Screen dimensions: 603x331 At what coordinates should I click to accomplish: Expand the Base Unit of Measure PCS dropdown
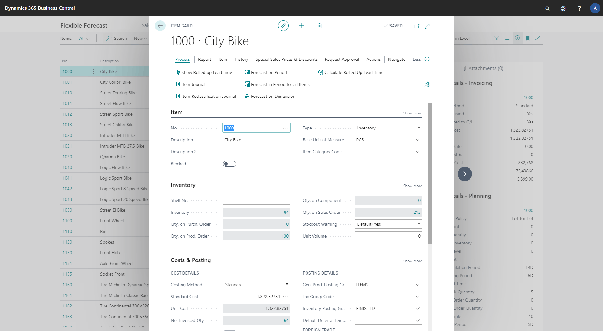417,139
